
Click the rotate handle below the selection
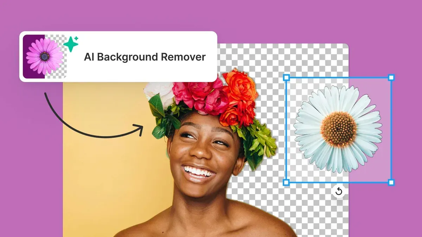(339, 191)
